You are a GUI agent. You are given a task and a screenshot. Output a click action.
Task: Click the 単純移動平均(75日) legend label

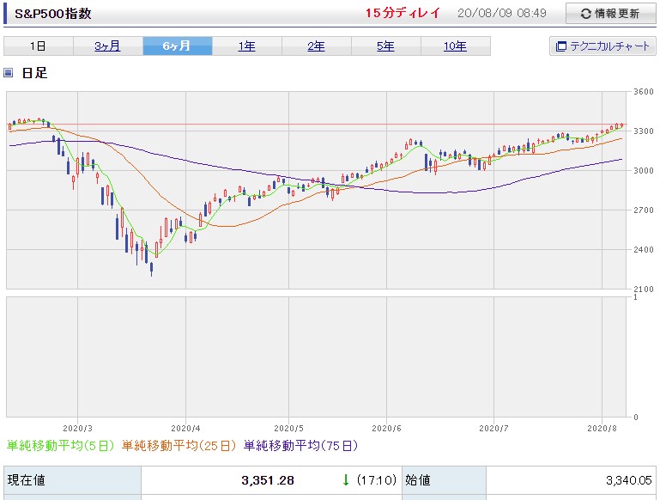tap(300, 446)
